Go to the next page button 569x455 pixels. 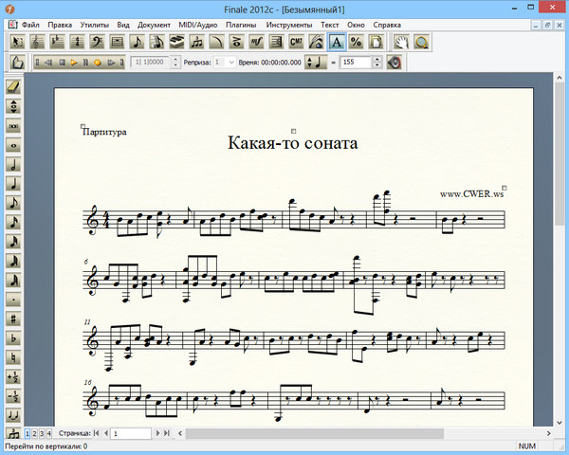click(157, 433)
